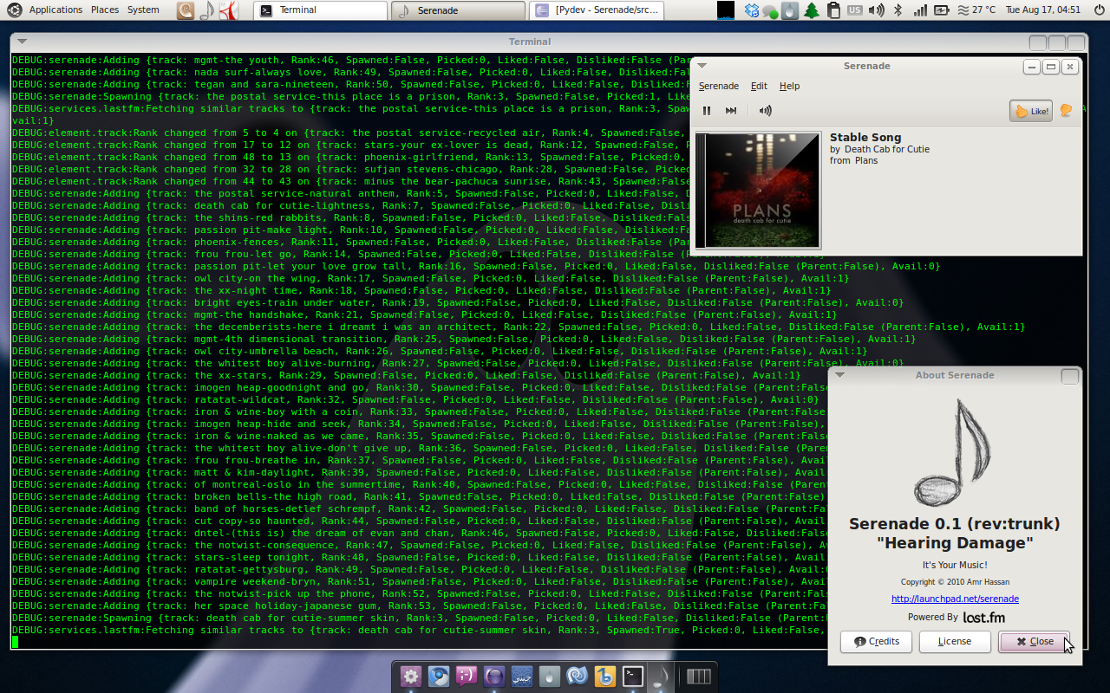Open the pink smiley chat dock icon
Viewport: 1110px width, 693px height.
[x=467, y=677]
